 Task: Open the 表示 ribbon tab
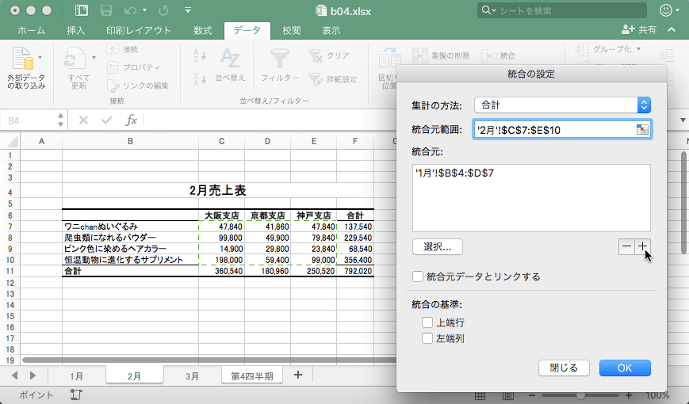click(331, 30)
